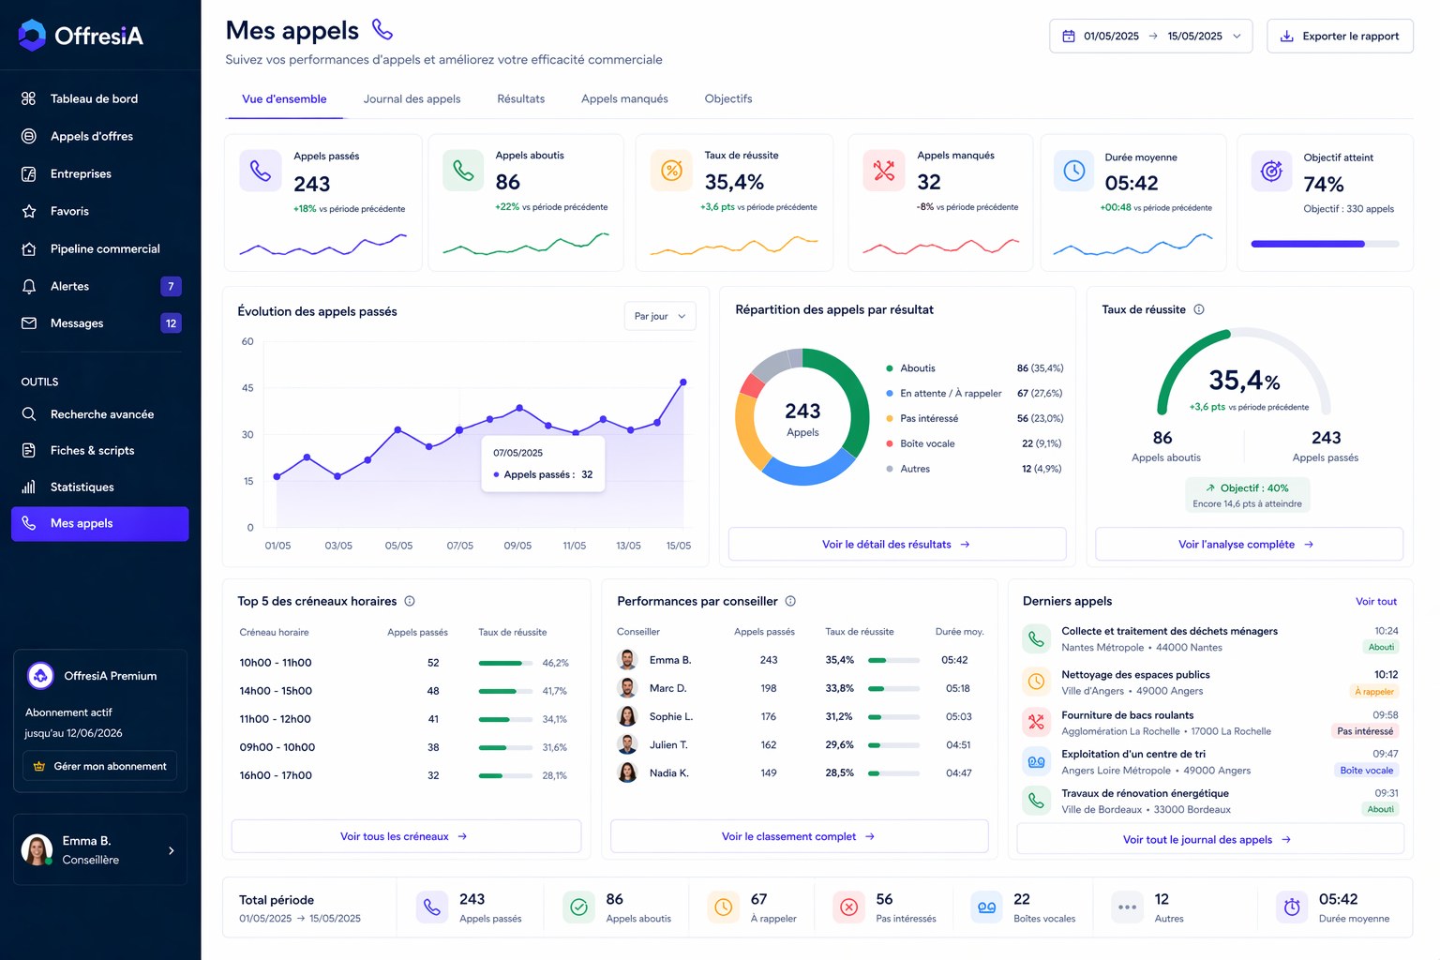Image resolution: width=1440 pixels, height=960 pixels.
Task: Click Voir le classement complet button
Action: pos(800,836)
